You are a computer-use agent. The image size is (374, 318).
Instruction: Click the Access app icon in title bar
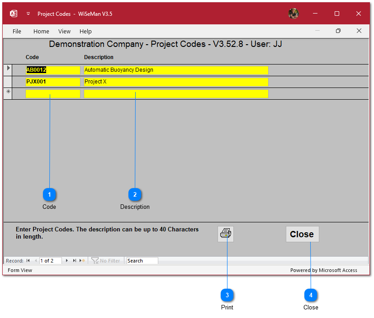14,14
